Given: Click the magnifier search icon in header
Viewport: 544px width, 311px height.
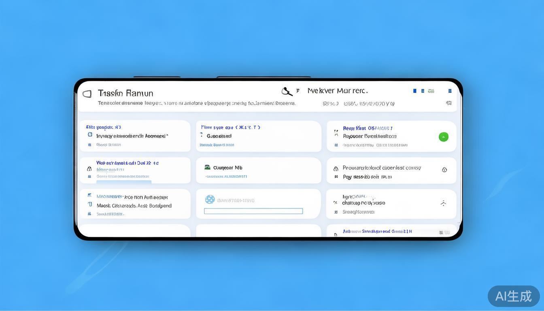Looking at the screenshot, I should (x=287, y=92).
